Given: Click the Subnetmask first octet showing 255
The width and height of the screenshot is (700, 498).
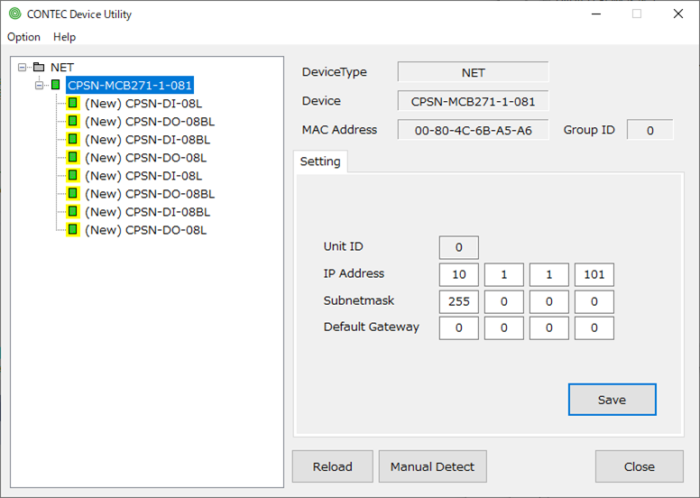Looking at the screenshot, I should coord(459,301).
